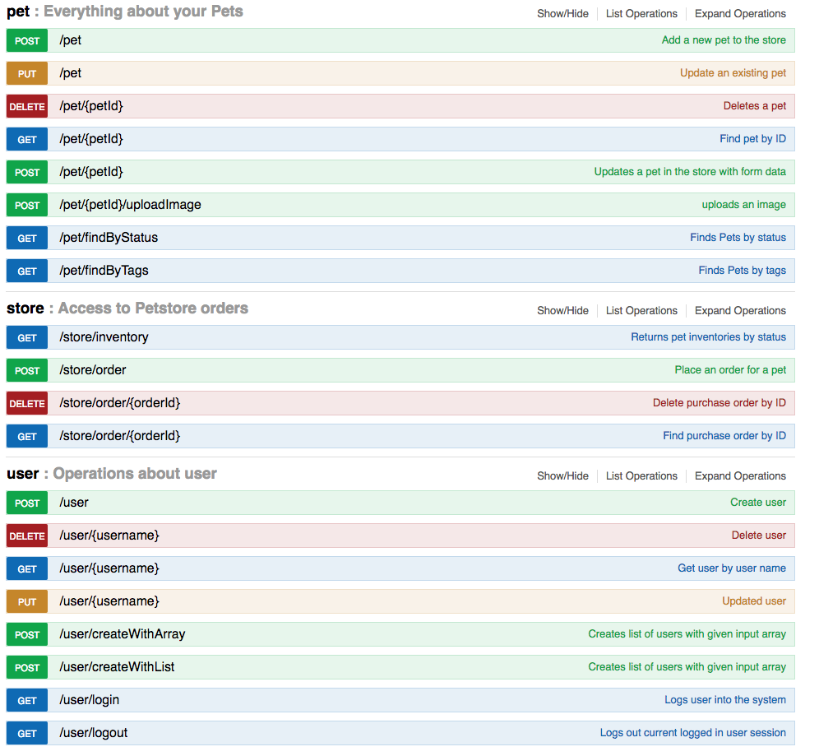Click the PUT badge for /pet
819x756 pixels.
pos(27,73)
